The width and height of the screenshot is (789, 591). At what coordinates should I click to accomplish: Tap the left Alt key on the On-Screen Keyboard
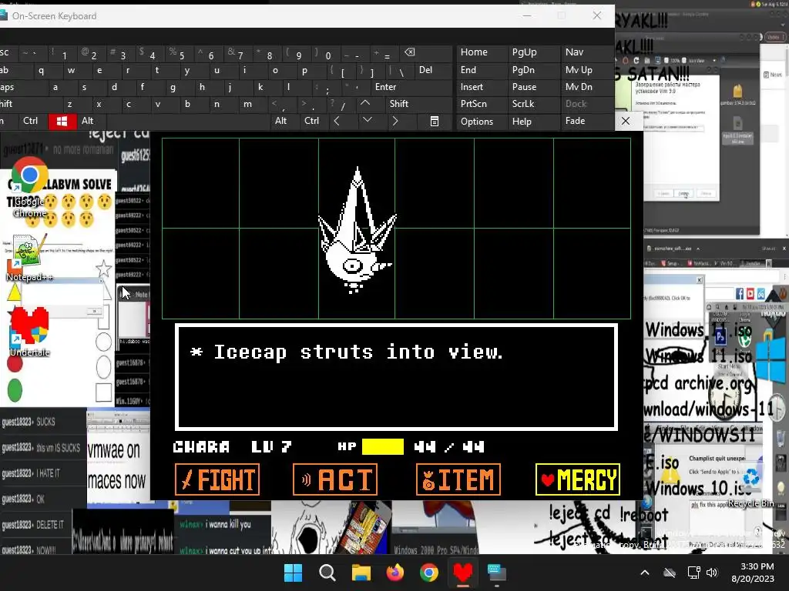coord(88,121)
